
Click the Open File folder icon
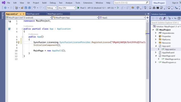[22, 8]
